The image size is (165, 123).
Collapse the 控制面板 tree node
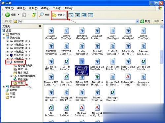7,62
